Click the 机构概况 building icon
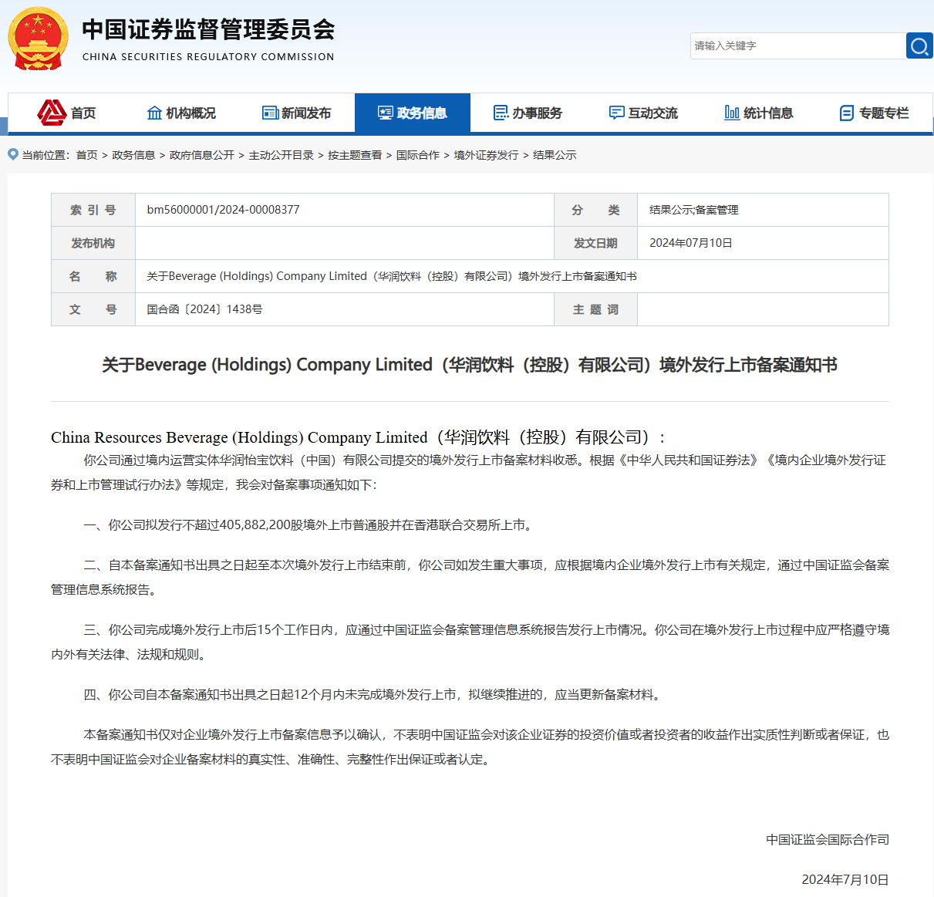This screenshot has width=934, height=897. [154, 113]
